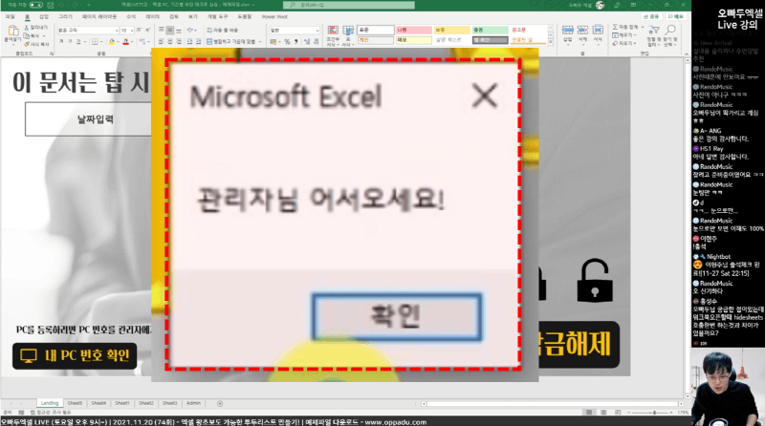Expand the cell styles gallery

[x=551, y=42]
